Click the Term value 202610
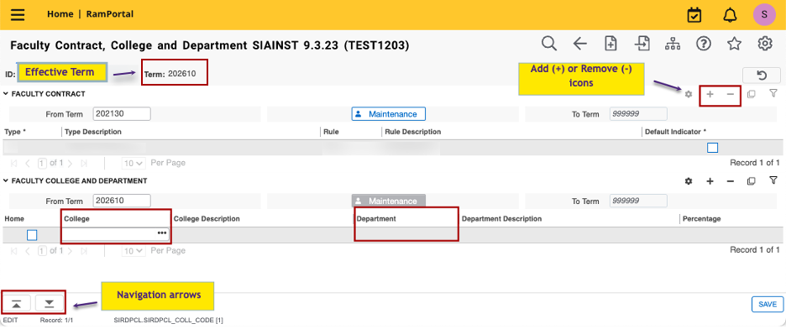 click(182, 74)
